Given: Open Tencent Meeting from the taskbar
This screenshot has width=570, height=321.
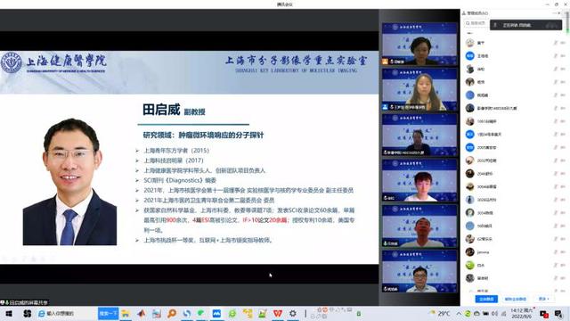Looking at the screenshot, I should click(x=216, y=313).
